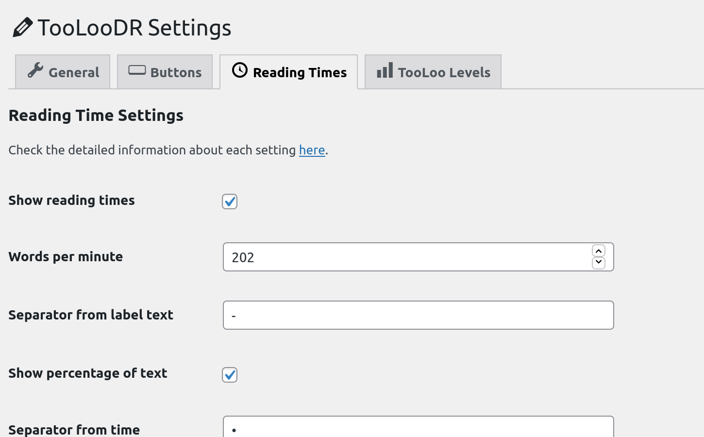Image resolution: width=704 pixels, height=437 pixels.
Task: Uncheck Show percentage of text
Action: [x=230, y=375]
